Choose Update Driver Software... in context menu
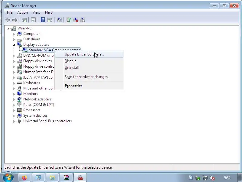 (89, 54)
